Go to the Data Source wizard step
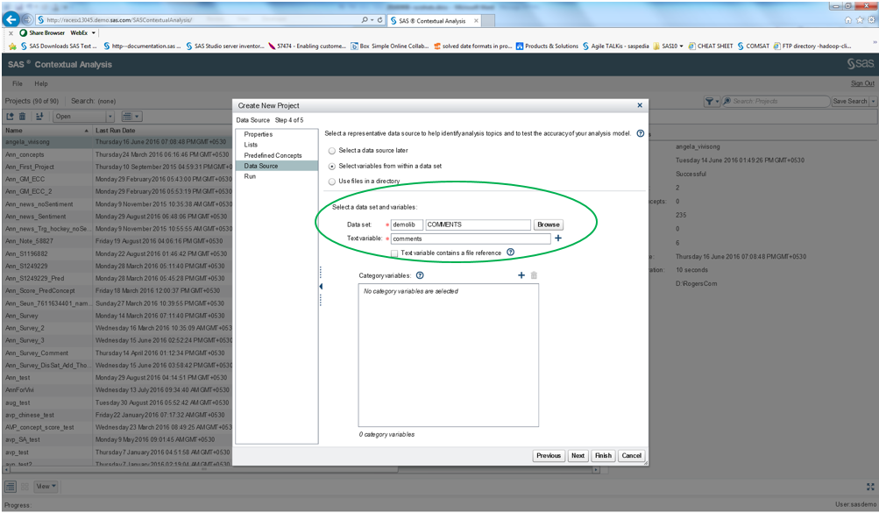Viewport: 879px width, 513px height. [276, 166]
